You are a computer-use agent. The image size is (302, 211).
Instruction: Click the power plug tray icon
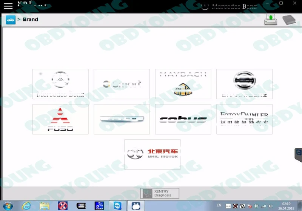coord(256,206)
